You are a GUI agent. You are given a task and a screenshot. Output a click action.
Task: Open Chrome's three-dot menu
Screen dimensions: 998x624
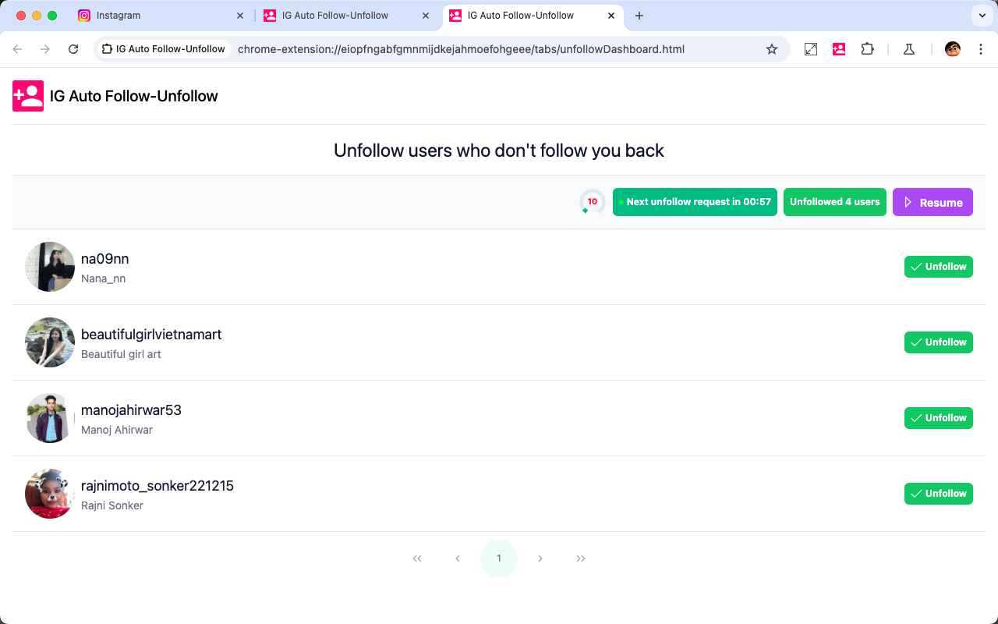point(981,48)
